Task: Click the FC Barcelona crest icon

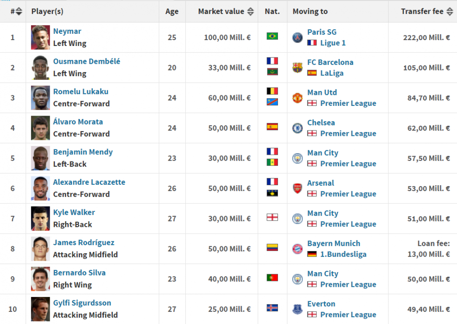Action: pyautogui.click(x=298, y=67)
